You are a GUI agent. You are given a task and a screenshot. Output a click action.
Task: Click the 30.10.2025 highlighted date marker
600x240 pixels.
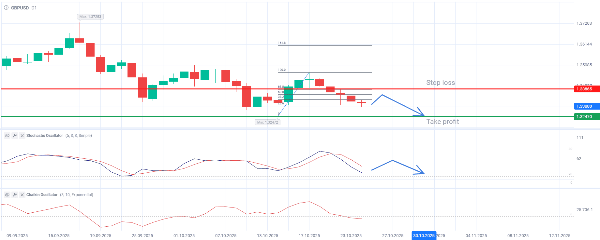(x=424, y=236)
